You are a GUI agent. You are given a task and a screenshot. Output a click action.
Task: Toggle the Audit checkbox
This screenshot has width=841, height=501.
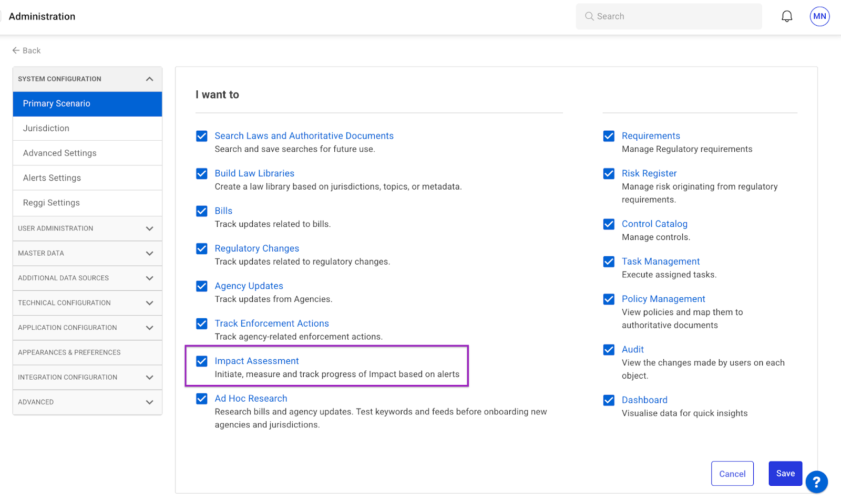[x=609, y=350]
